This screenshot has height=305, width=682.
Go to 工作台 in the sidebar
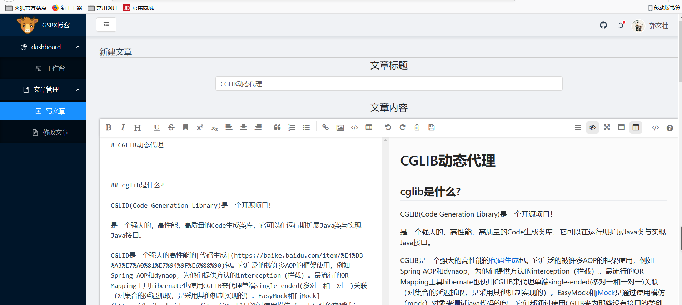click(43, 68)
